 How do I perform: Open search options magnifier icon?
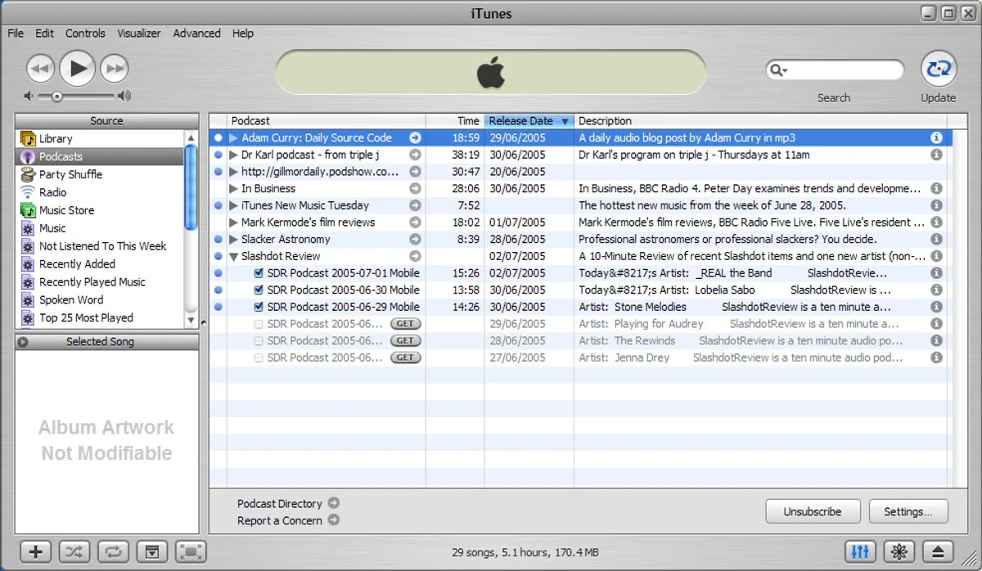777,70
